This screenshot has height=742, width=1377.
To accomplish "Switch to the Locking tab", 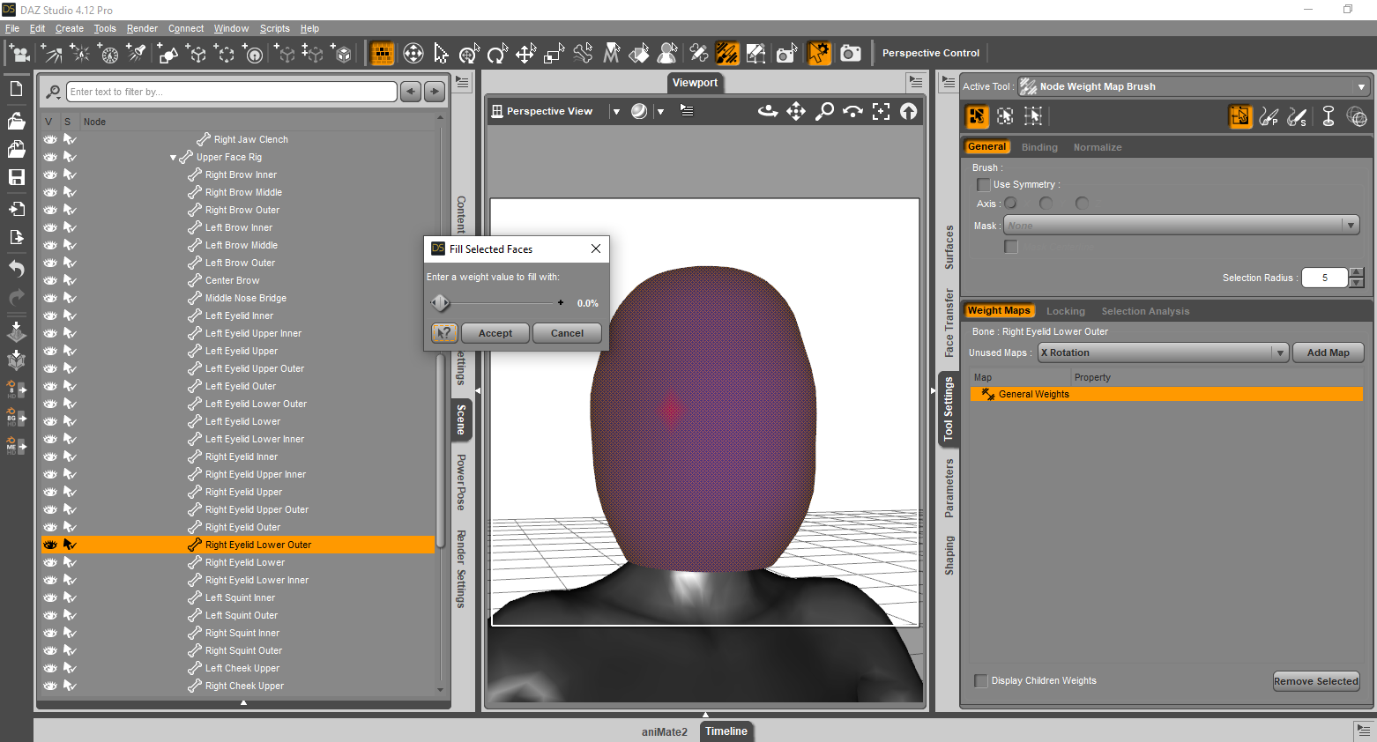I will click(1065, 311).
